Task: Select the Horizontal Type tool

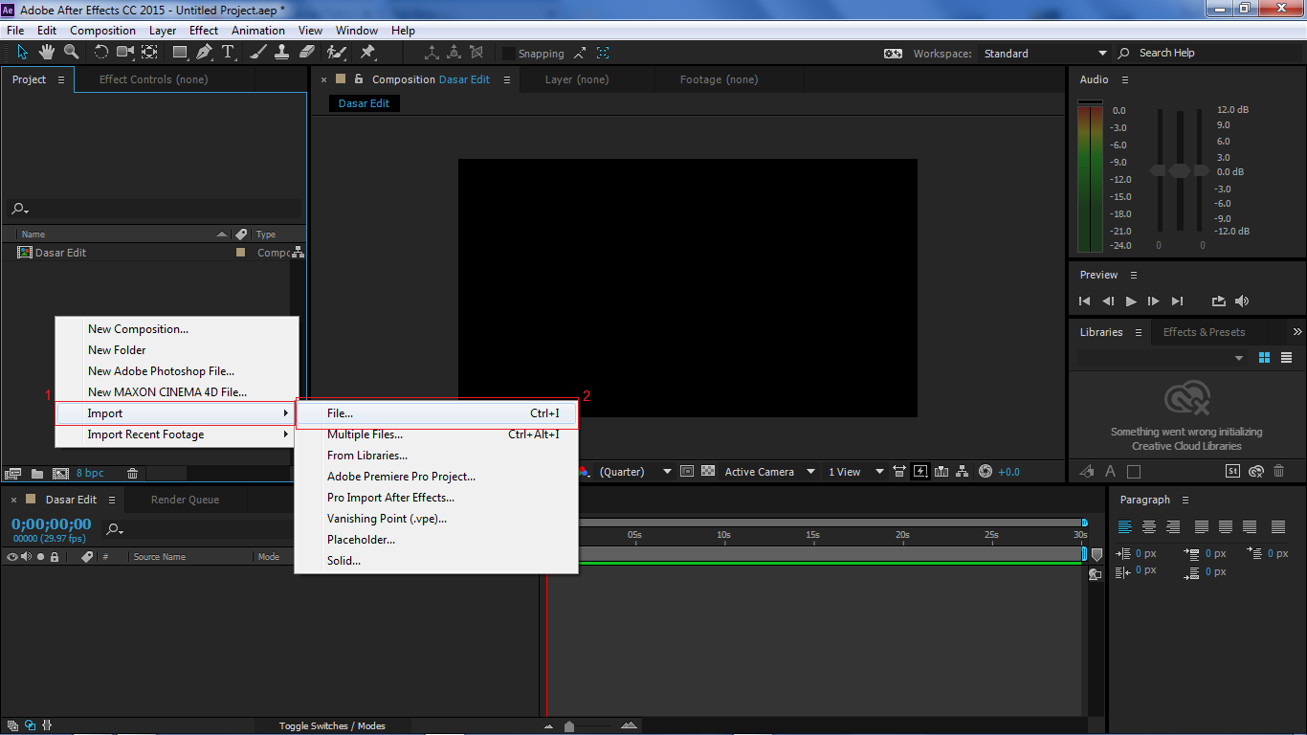Action: (x=229, y=52)
